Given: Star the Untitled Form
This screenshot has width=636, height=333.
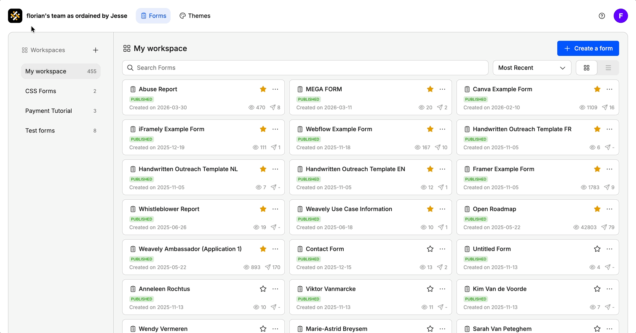Looking at the screenshot, I should point(597,249).
